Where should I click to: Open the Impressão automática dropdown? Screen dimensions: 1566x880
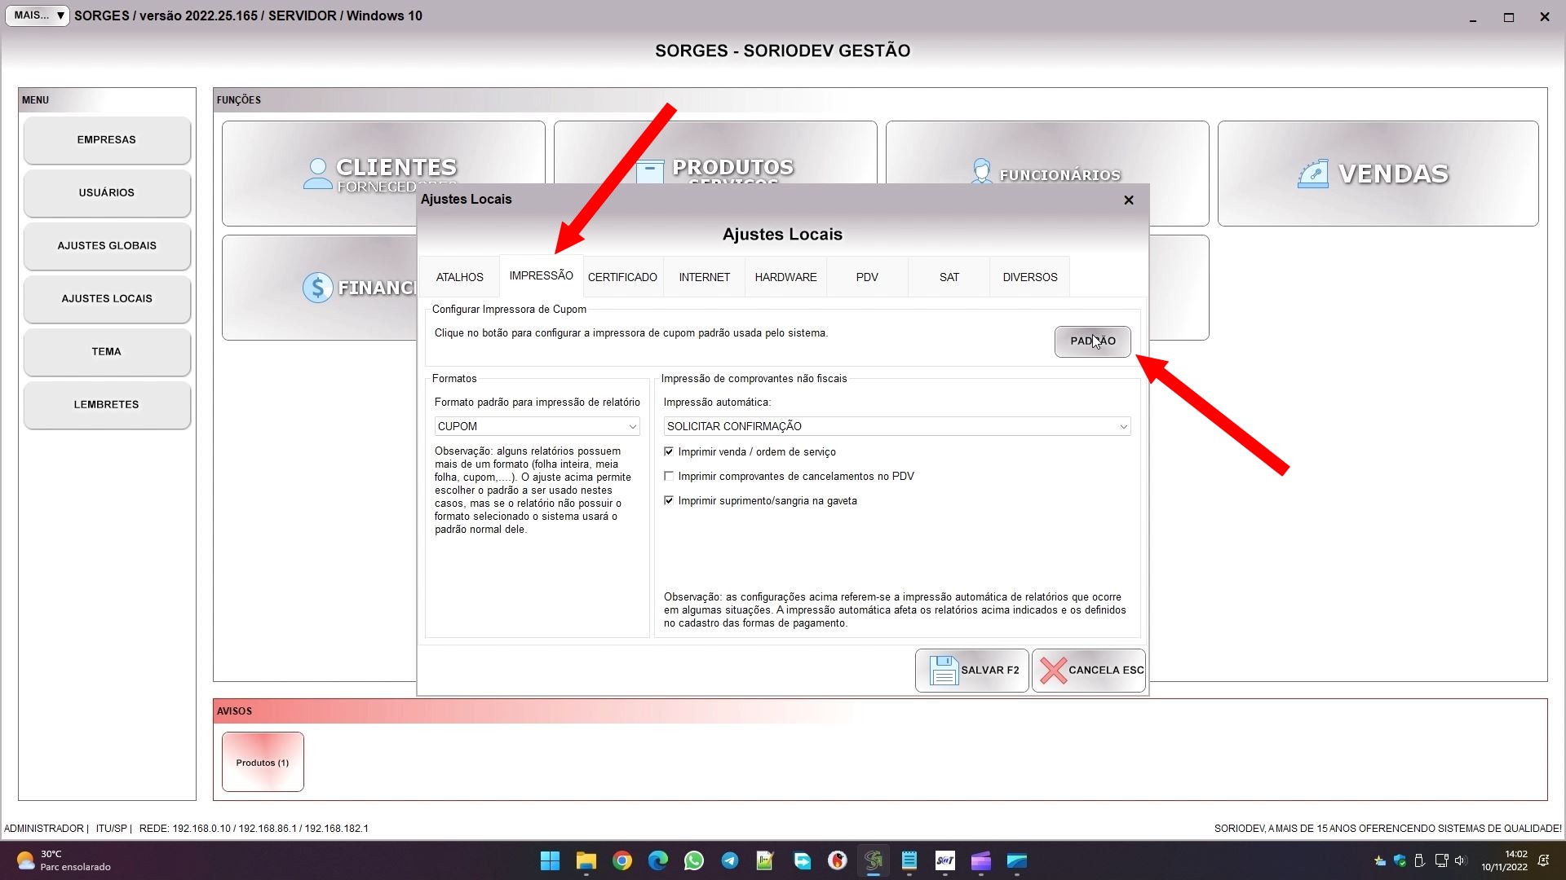pos(1123,426)
